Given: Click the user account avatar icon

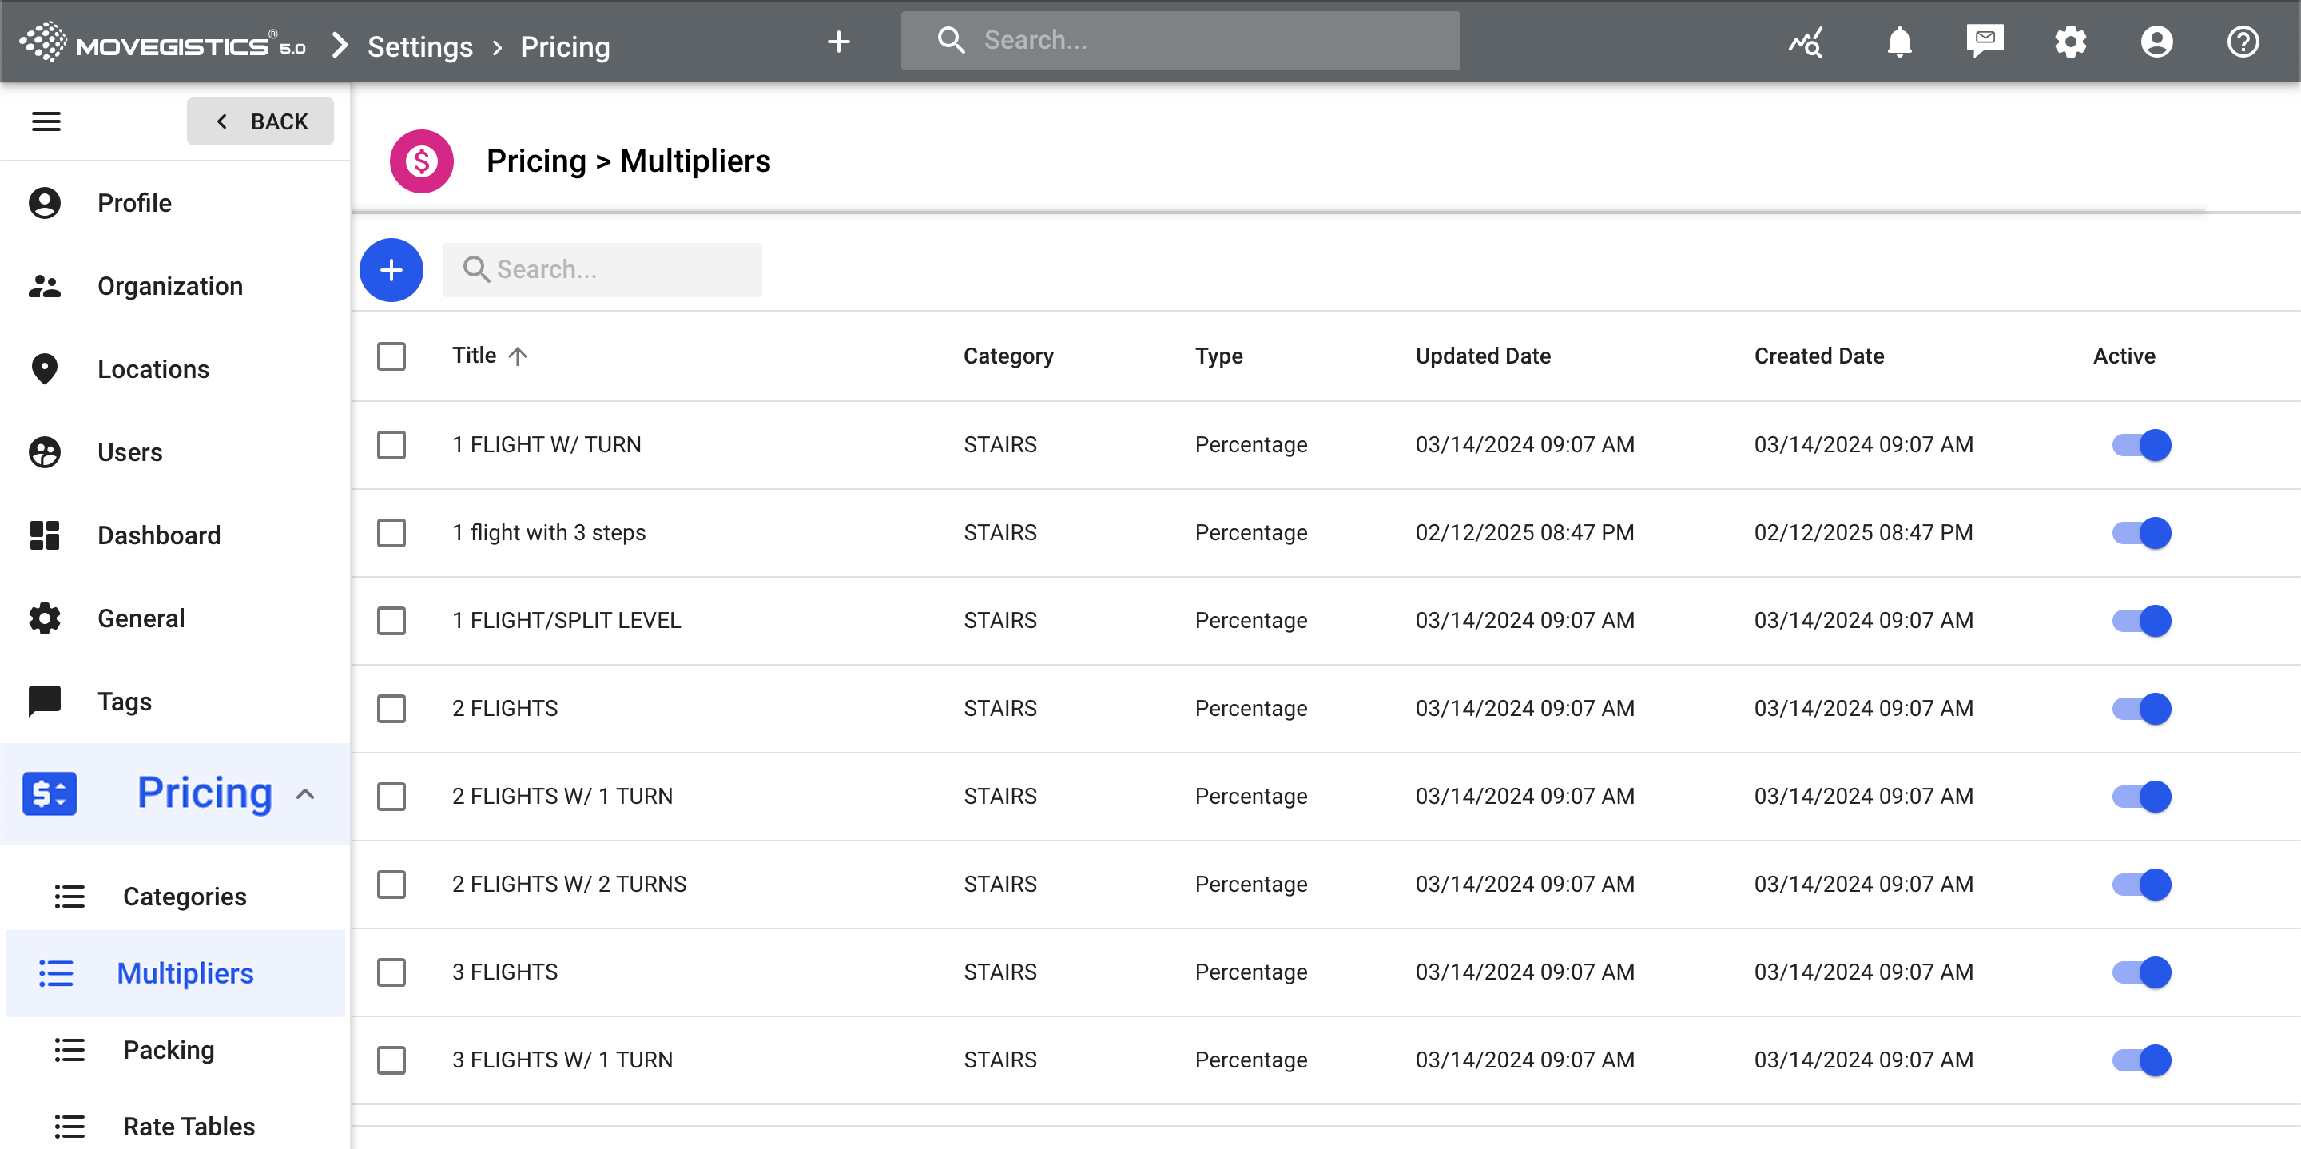Looking at the screenshot, I should [2156, 42].
